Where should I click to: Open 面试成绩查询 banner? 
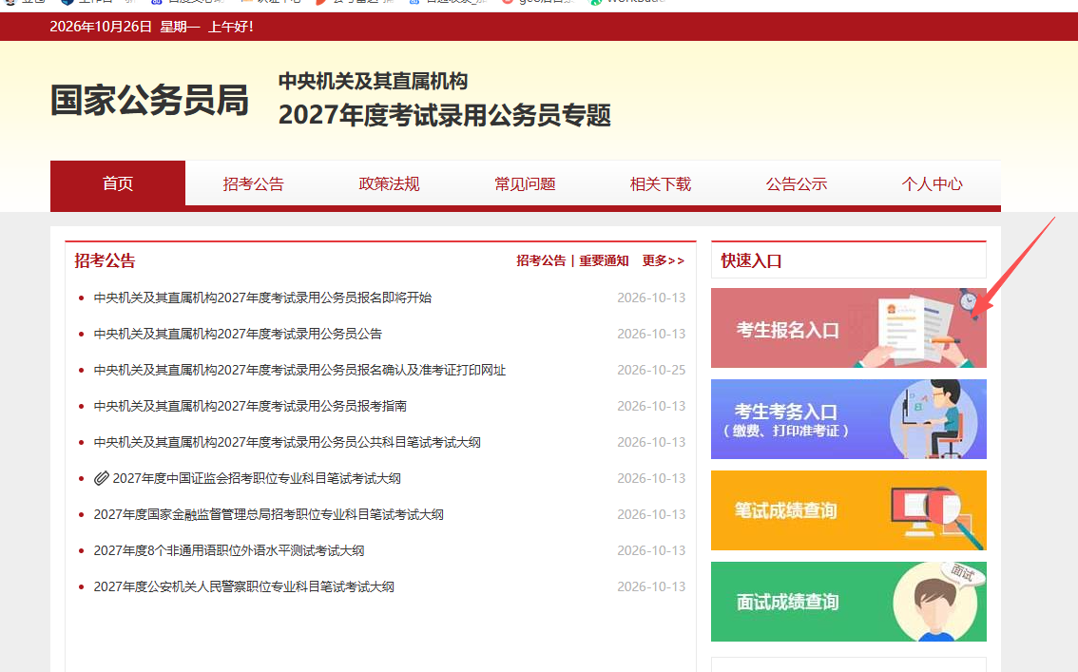pyautogui.click(x=848, y=602)
